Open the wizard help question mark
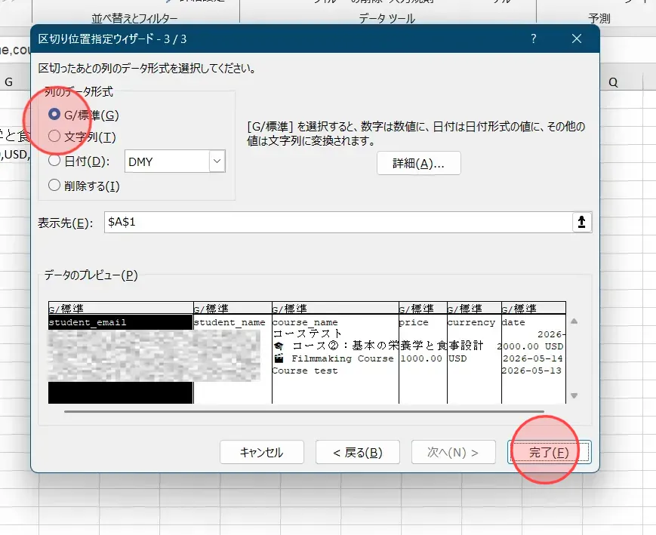 click(534, 39)
